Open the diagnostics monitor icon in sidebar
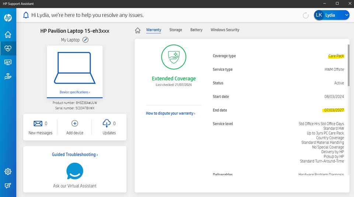The height and width of the screenshot is (197, 354). tap(8, 62)
